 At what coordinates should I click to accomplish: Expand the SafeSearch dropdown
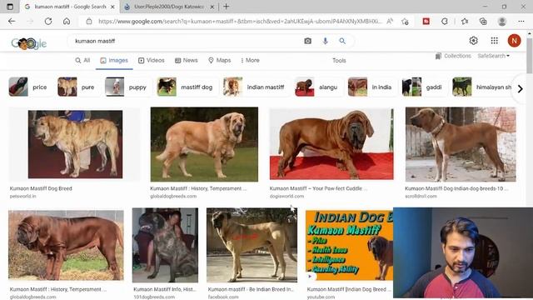tap(494, 56)
